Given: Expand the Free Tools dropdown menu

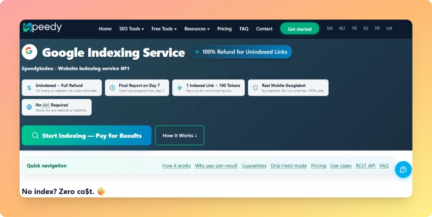Looking at the screenshot, I should coord(164,29).
